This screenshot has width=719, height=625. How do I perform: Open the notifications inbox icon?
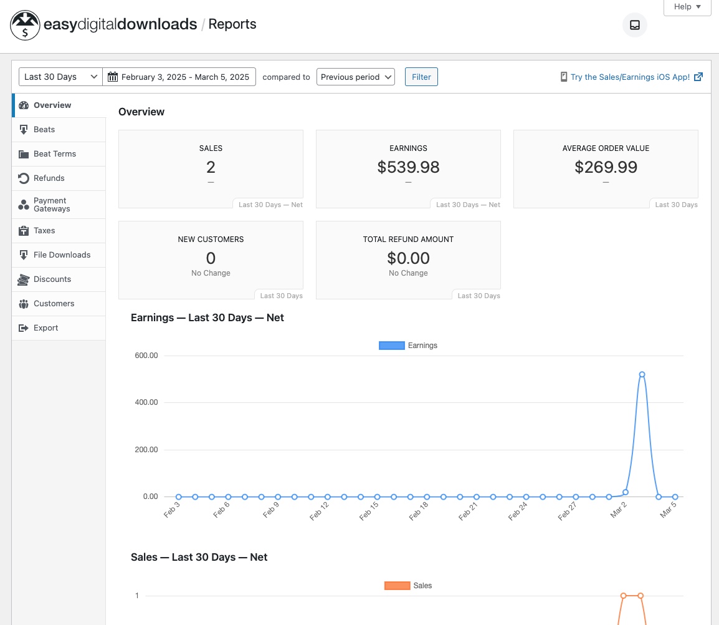635,25
